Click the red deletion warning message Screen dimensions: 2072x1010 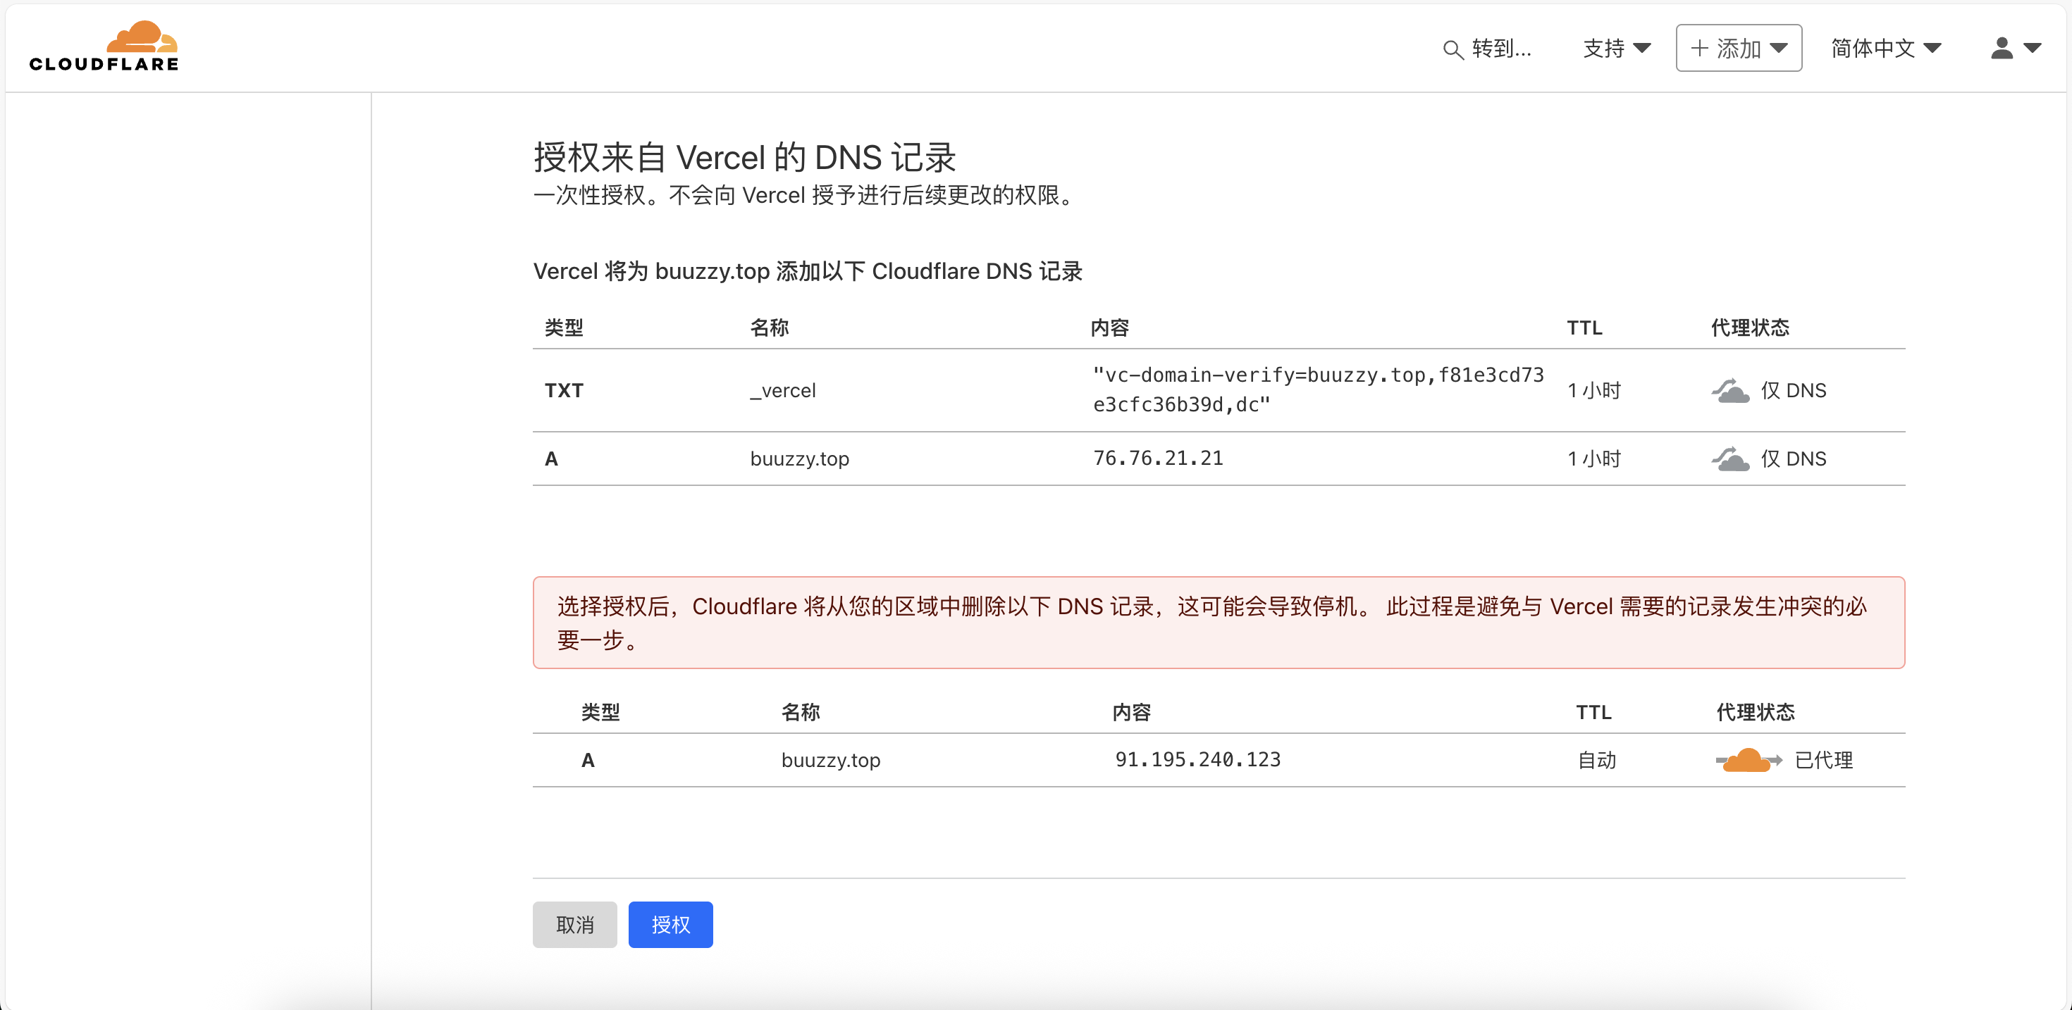(x=1219, y=623)
